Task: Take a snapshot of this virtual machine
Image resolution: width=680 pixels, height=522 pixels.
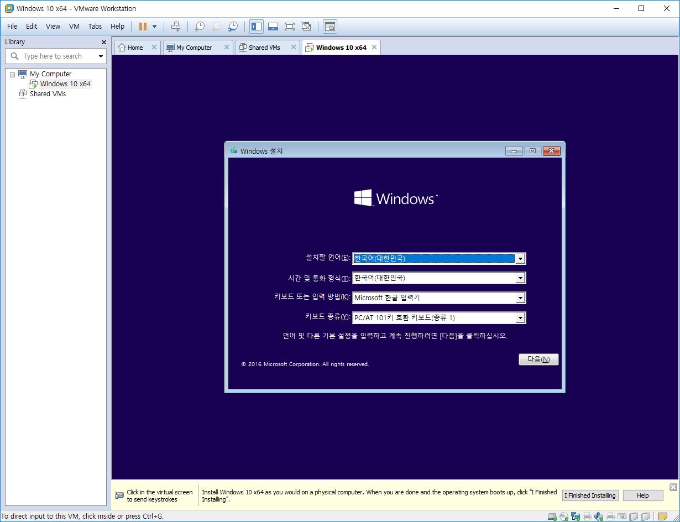Action: 200,26
